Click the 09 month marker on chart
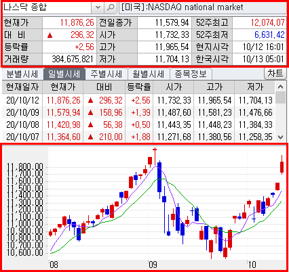The height and width of the screenshot is (272, 289). click(x=153, y=265)
